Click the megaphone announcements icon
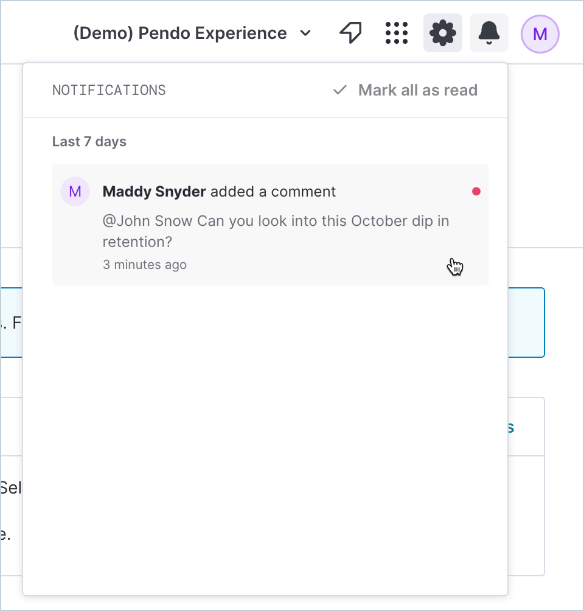Image resolution: width=584 pixels, height=611 pixels. 350,33
